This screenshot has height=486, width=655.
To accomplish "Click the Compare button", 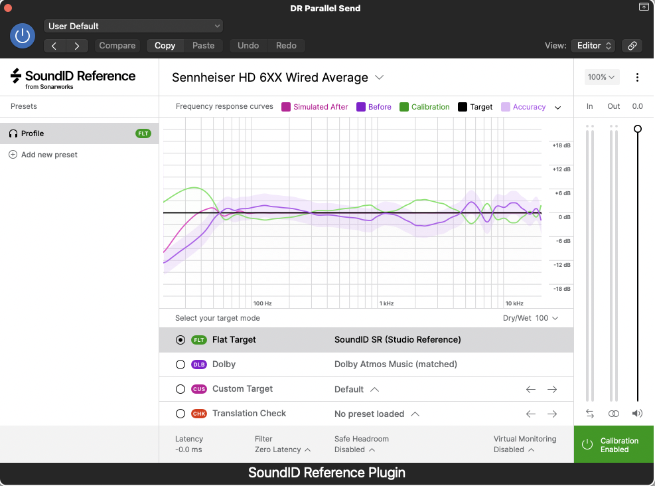I will (117, 45).
